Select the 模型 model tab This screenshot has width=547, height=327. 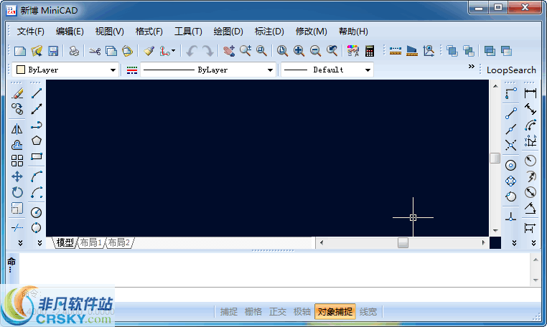click(x=65, y=242)
